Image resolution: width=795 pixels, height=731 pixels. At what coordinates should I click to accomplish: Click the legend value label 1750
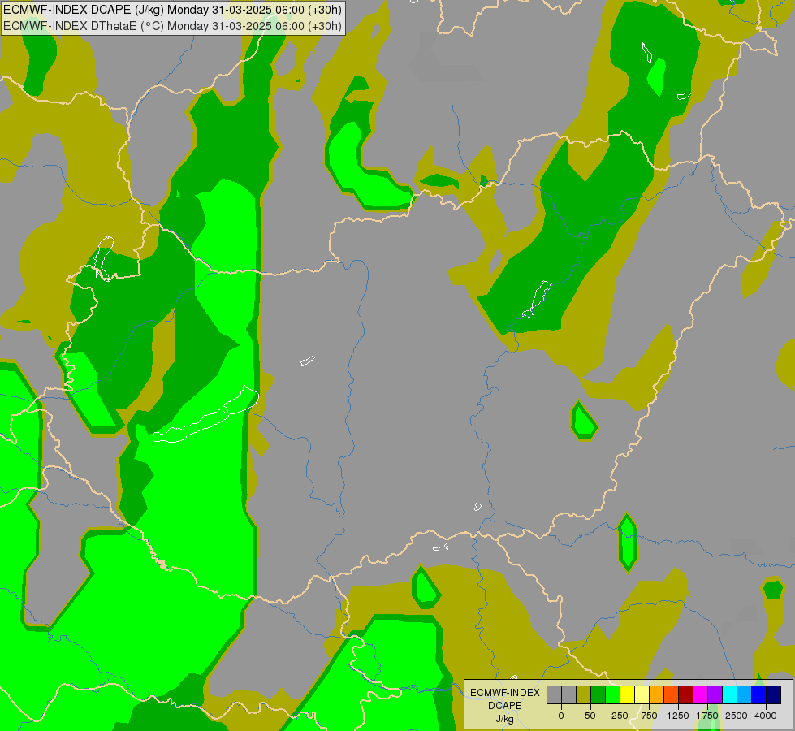coord(707,716)
